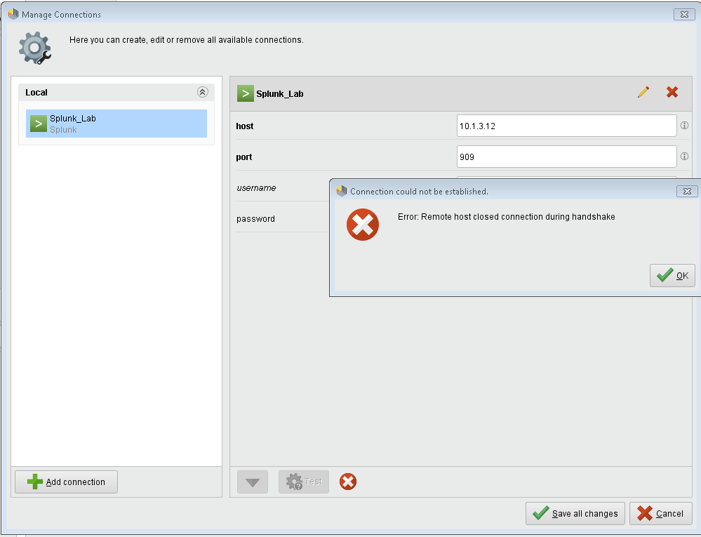Click inside the host field showing 10.1.3.12
The width and height of the screenshot is (701, 537).
(x=566, y=126)
